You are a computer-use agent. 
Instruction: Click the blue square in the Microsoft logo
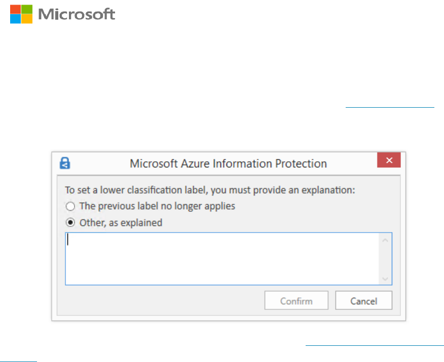pyautogui.click(x=16, y=20)
